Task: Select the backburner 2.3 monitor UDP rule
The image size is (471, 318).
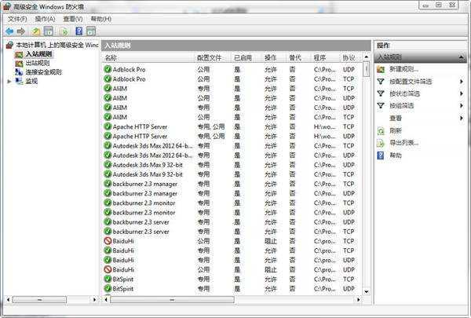Action: coord(144,212)
